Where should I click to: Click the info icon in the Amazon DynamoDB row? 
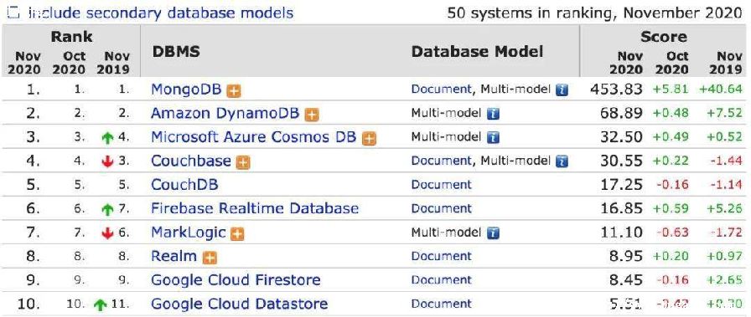(493, 114)
